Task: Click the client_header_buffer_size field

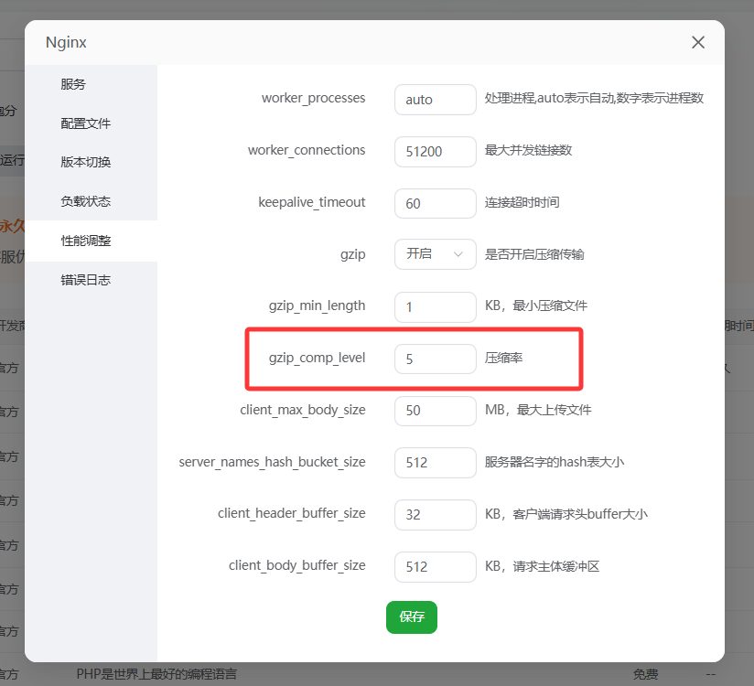Action: pos(435,514)
